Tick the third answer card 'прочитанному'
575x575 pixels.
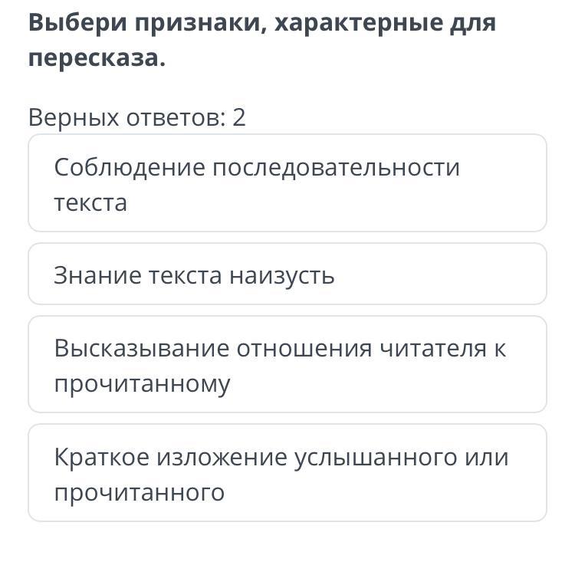click(287, 364)
